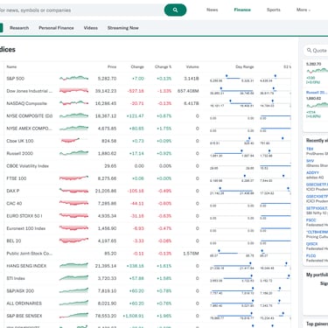Switch to the News tab
Screen dimensions: 328x328
(x=213, y=10)
